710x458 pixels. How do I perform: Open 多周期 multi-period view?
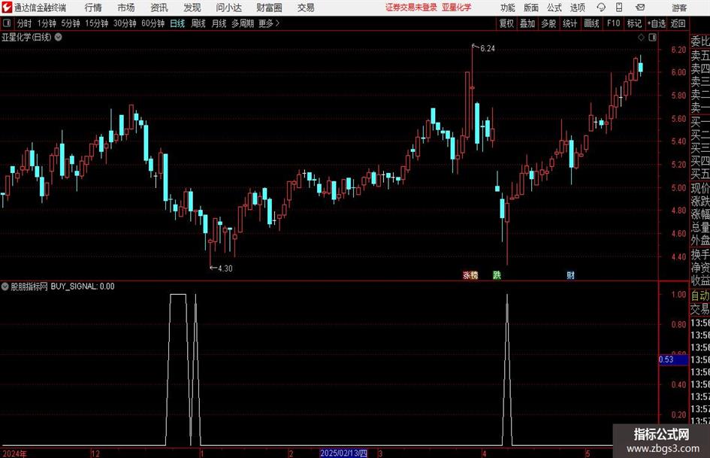click(243, 23)
